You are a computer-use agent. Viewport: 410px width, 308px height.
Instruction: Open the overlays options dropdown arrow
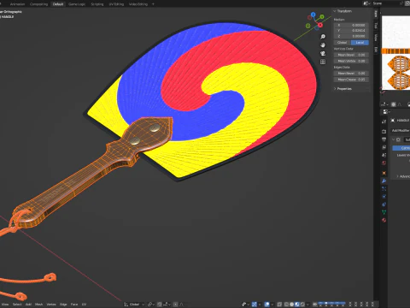272,305
